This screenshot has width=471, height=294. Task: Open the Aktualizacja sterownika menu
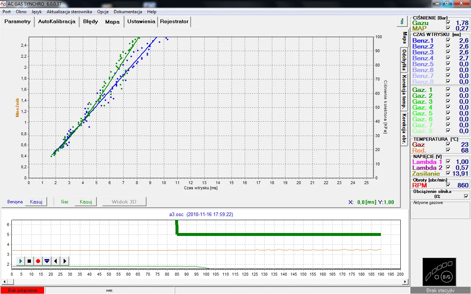click(x=69, y=12)
